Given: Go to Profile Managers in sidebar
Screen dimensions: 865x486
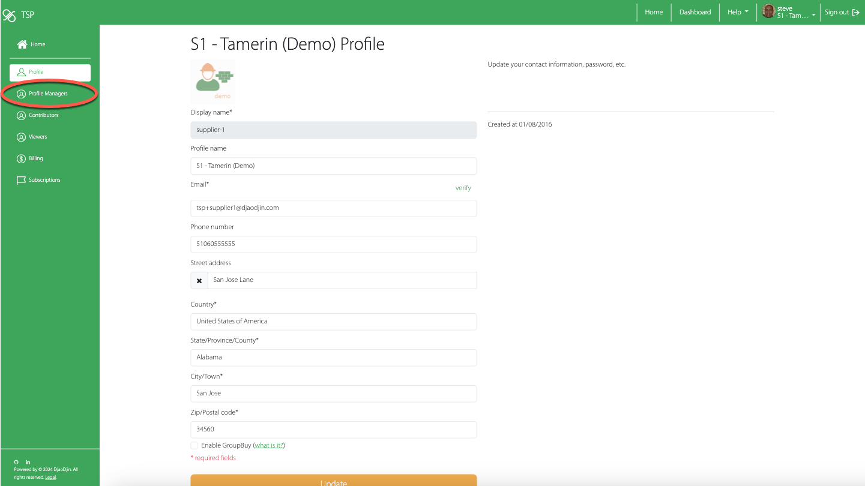Looking at the screenshot, I should point(48,94).
